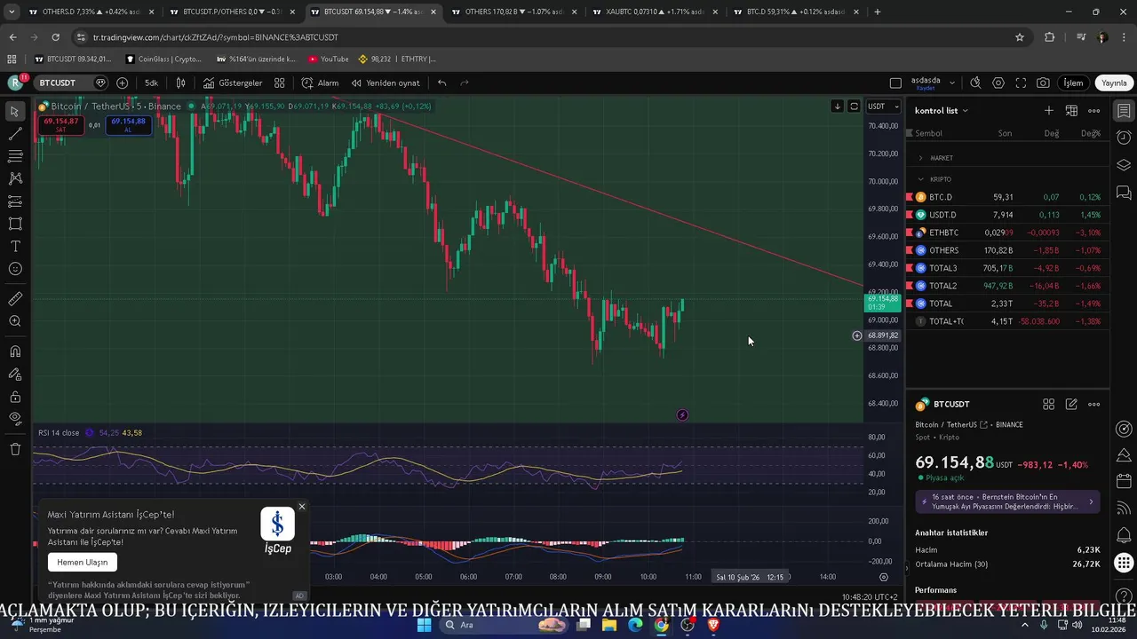Toggle the watchlist panel sidebar button
1137x639 pixels.
click(1124, 111)
